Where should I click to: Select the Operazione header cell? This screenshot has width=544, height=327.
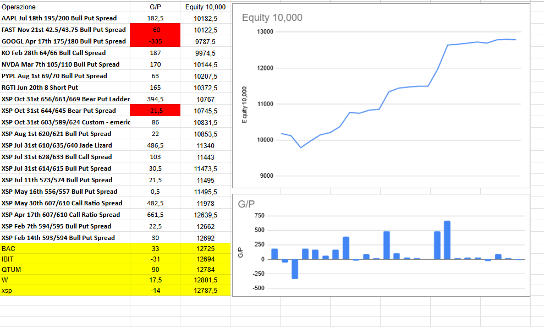(19, 7)
